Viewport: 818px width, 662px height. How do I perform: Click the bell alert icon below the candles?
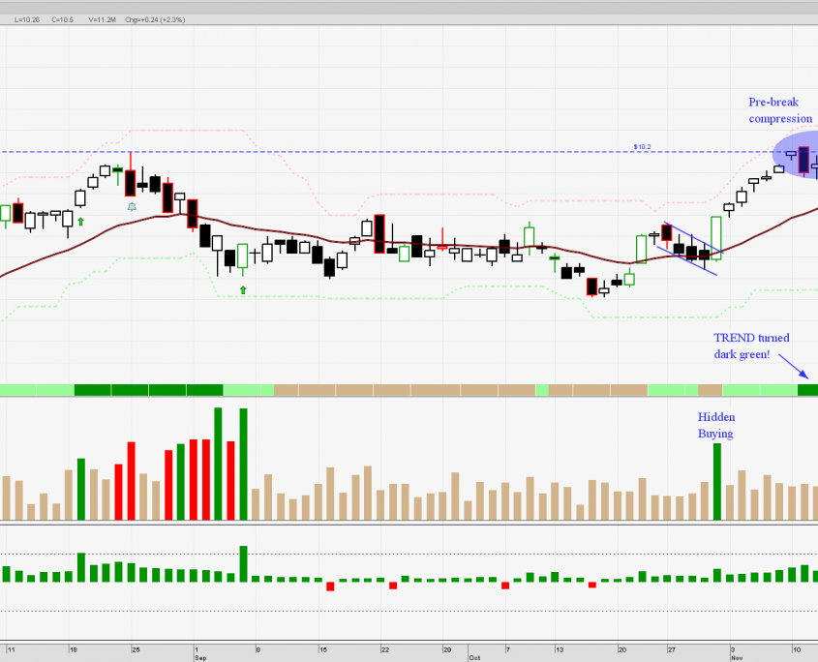[132, 206]
